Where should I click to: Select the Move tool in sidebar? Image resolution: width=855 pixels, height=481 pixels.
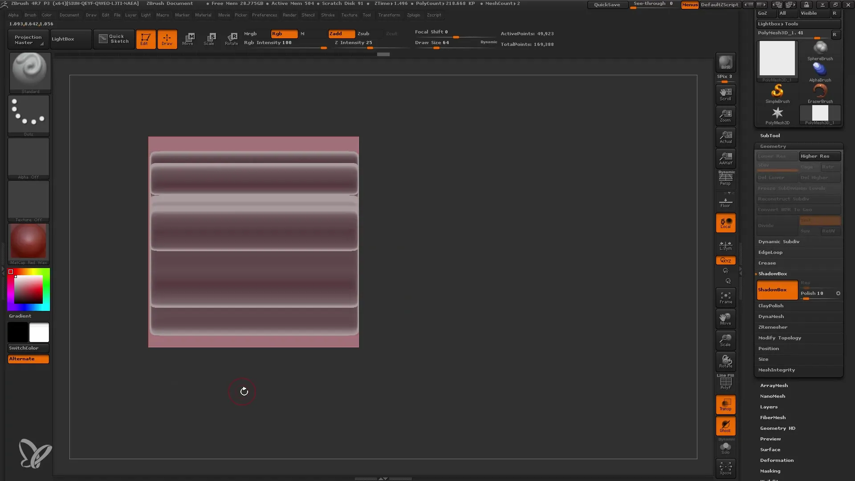click(x=725, y=319)
